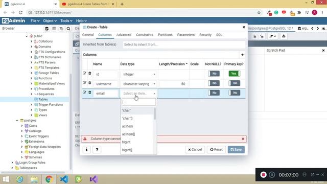This screenshot has height=184, width=327.
Task: Open the username data type dropdown
Action: (x=138, y=84)
